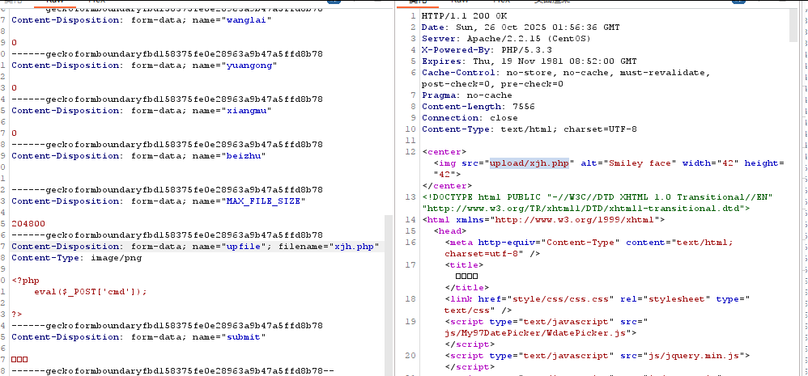The image size is (808, 376).
Task: Click filename "xjh.php" in the request body
Action: 355,247
